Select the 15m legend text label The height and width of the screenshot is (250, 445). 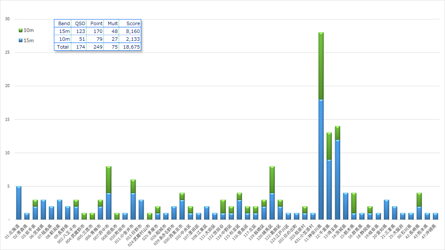29,40
